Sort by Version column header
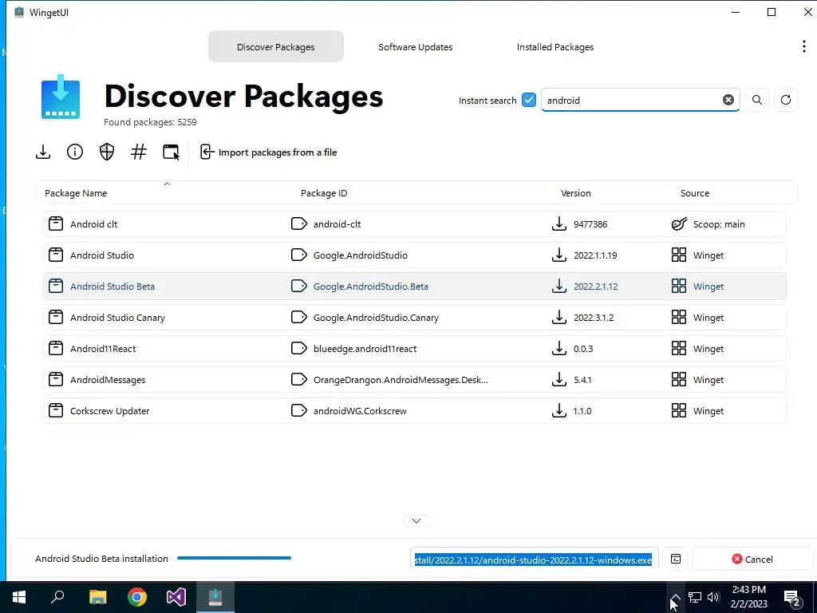 coord(575,193)
